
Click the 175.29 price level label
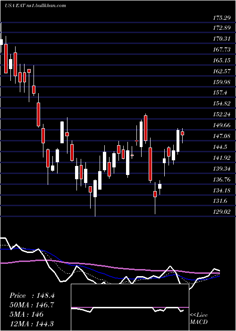pyautogui.click(x=222, y=18)
